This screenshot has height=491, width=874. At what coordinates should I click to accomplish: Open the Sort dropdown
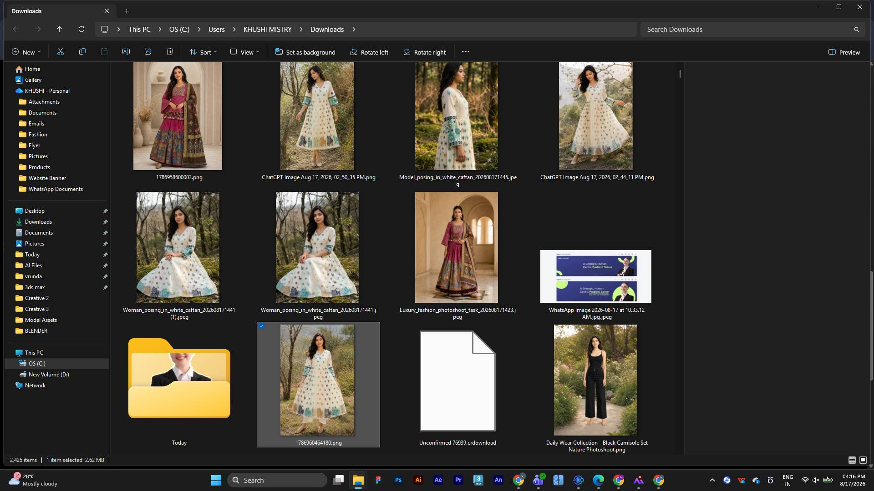pos(203,52)
